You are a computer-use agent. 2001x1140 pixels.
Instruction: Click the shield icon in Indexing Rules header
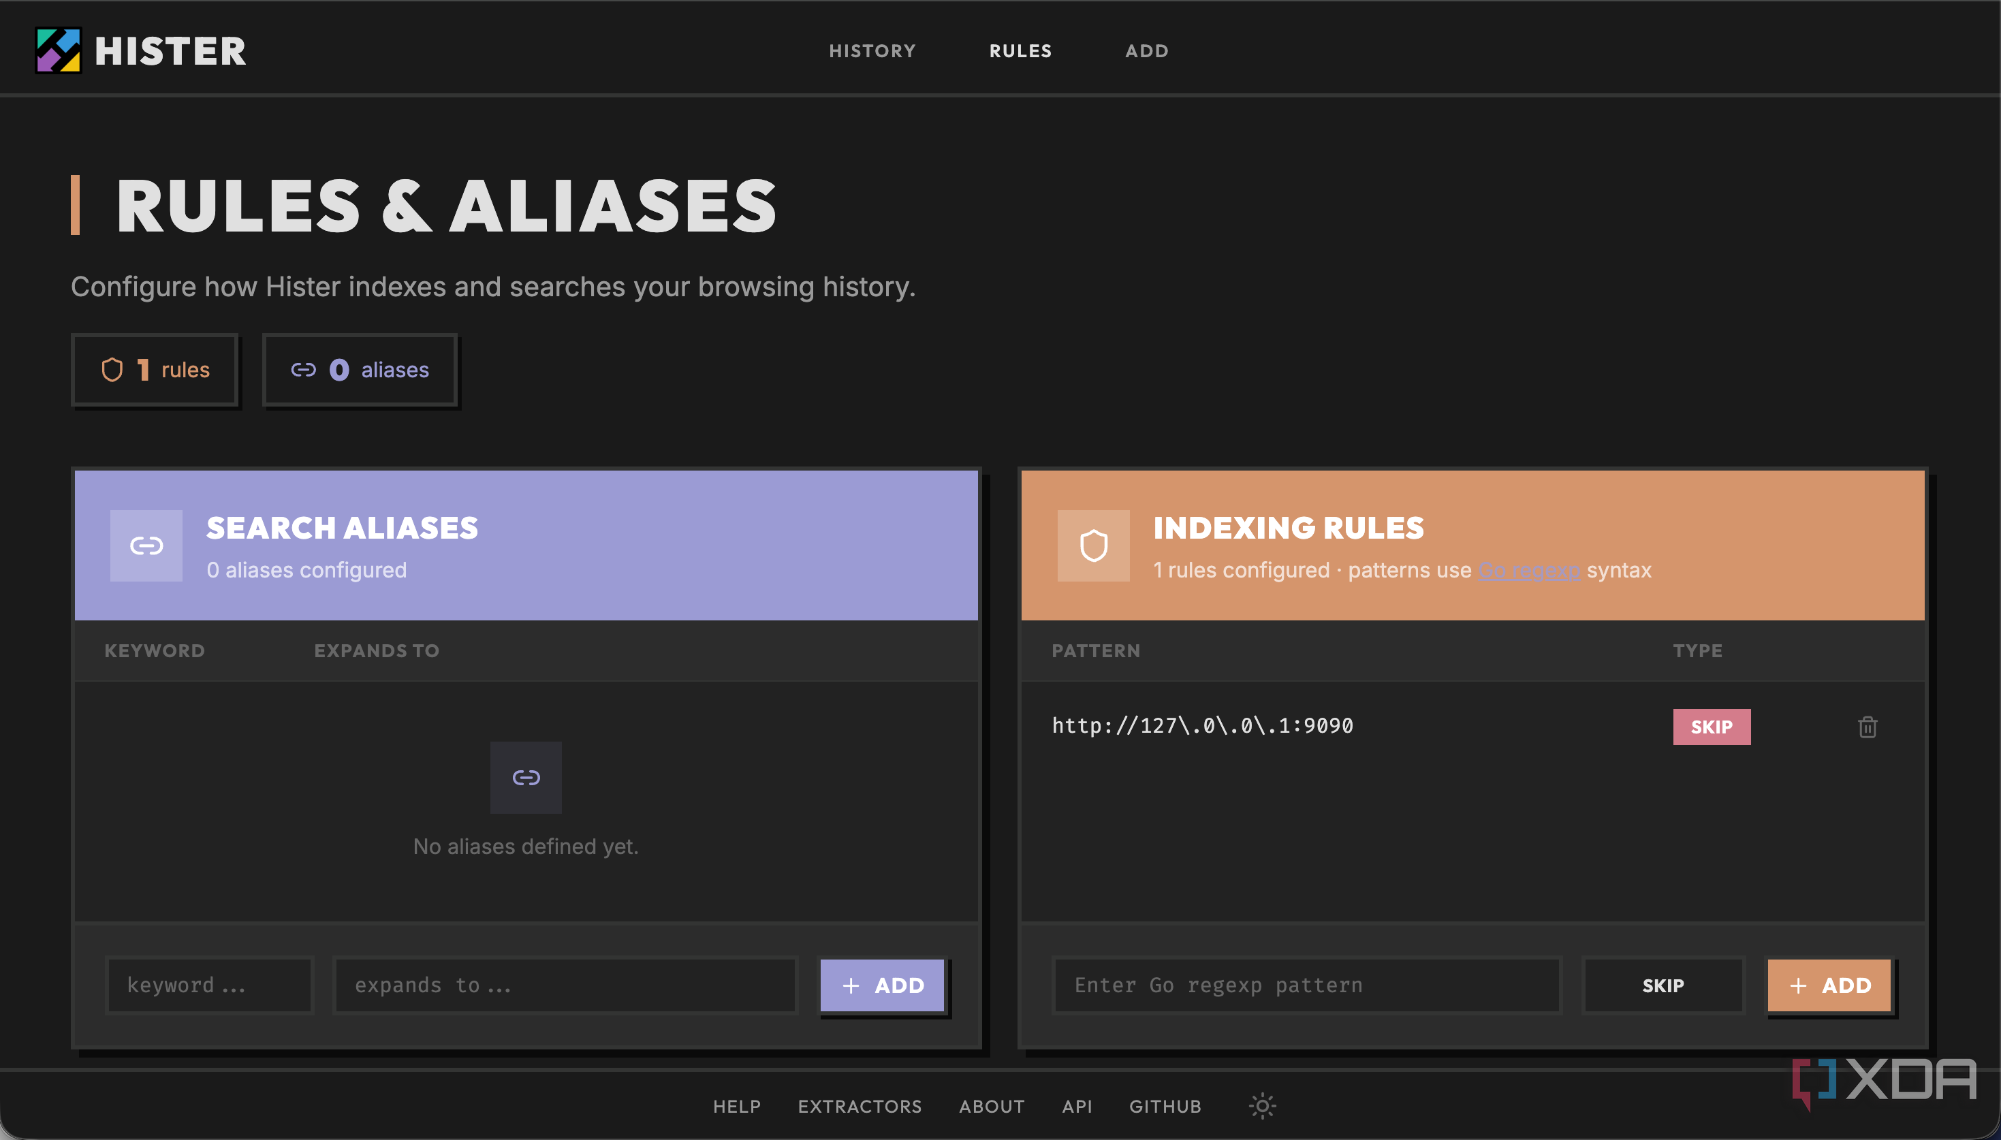coord(1094,545)
